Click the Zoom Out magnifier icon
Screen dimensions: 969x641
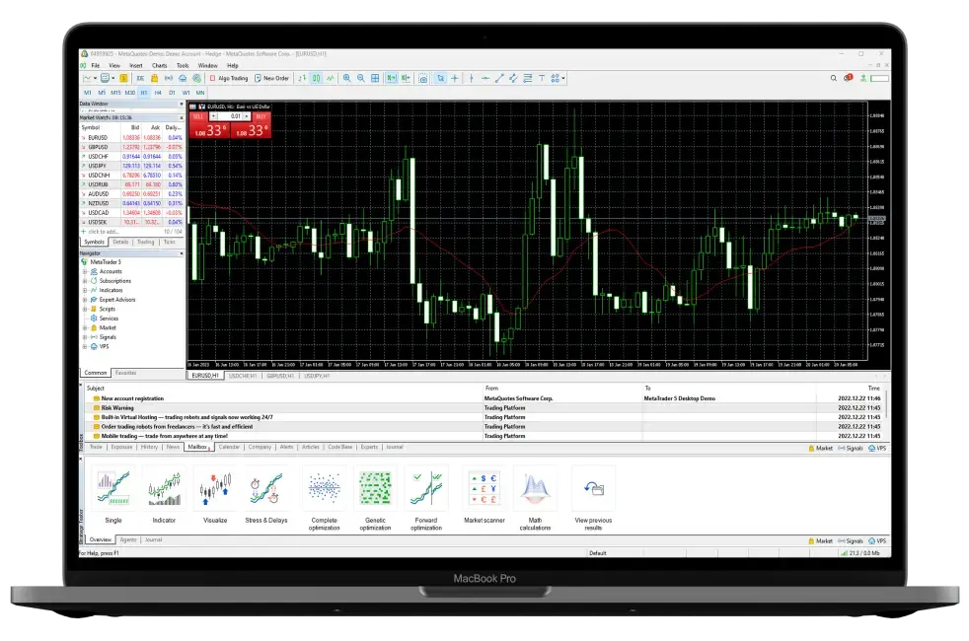click(x=361, y=79)
